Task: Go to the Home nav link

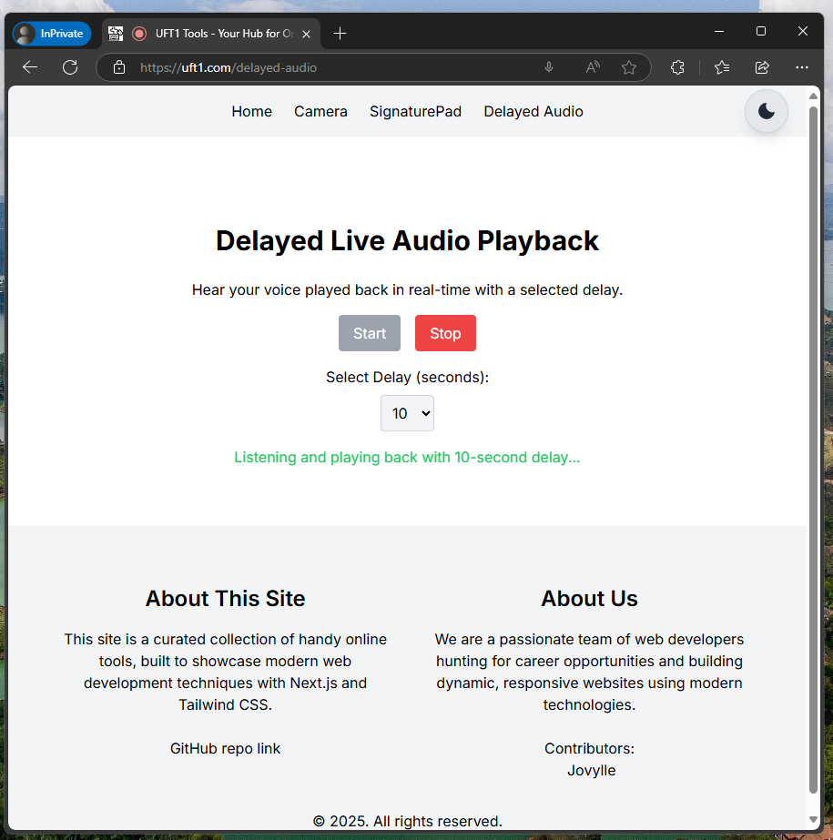Action: click(251, 111)
